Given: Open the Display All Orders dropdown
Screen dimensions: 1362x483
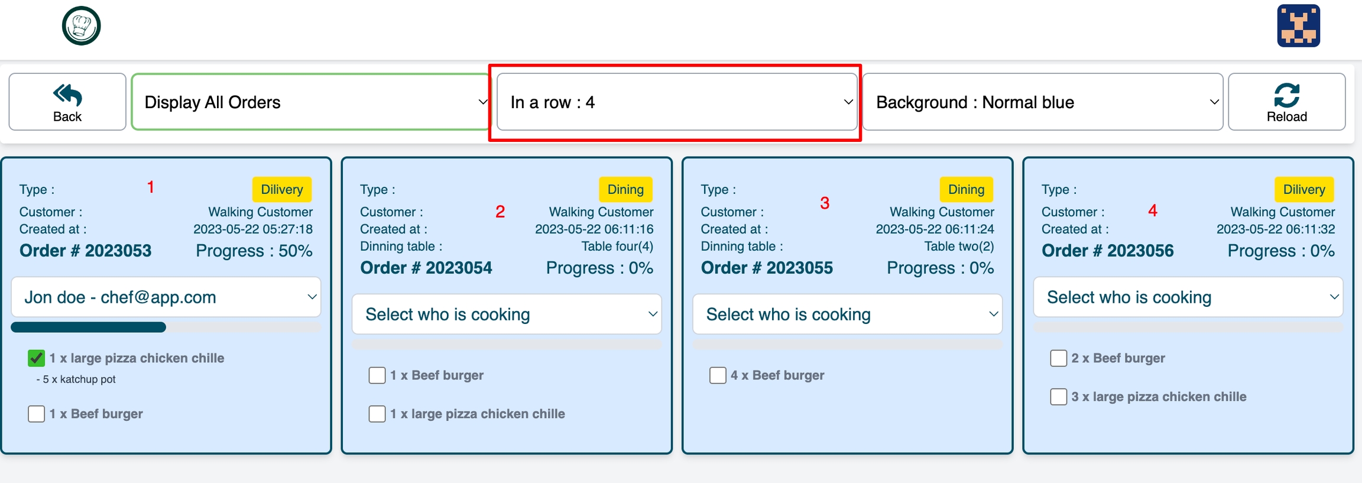Looking at the screenshot, I should (x=311, y=102).
